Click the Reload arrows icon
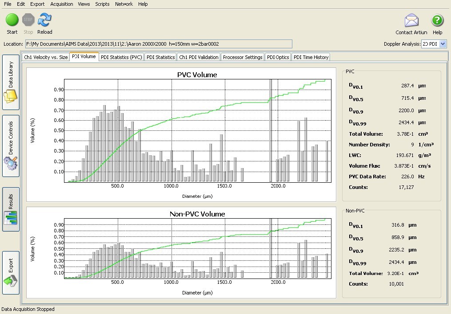 pyautogui.click(x=44, y=20)
